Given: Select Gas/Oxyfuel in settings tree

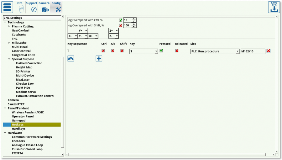Looking at the screenshot, I should click(x=20, y=30).
